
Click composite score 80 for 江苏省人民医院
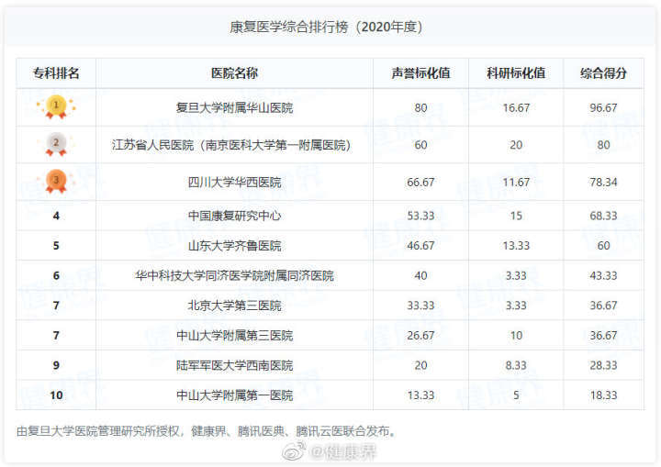tap(603, 145)
